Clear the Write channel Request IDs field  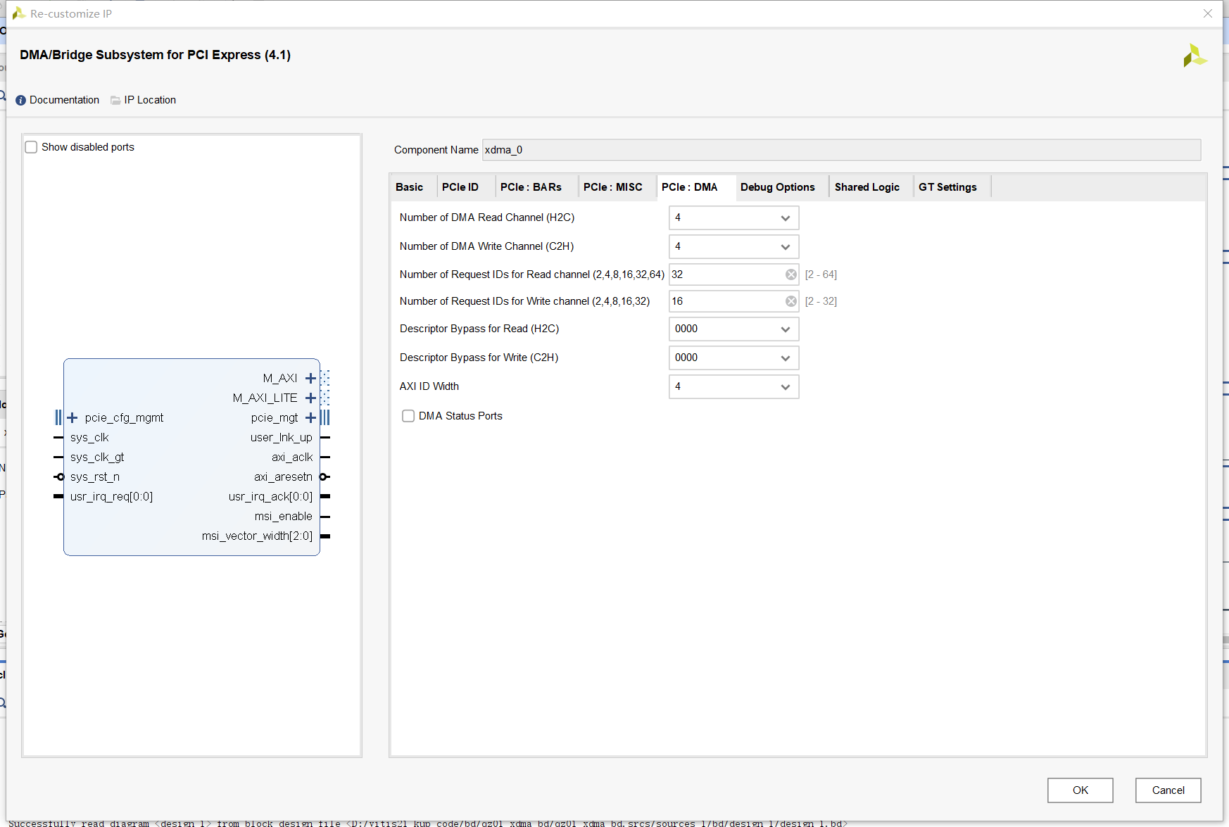(x=790, y=301)
